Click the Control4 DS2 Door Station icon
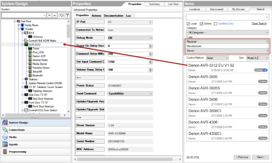Viewport: 272px width, 163px height. pos(26,110)
